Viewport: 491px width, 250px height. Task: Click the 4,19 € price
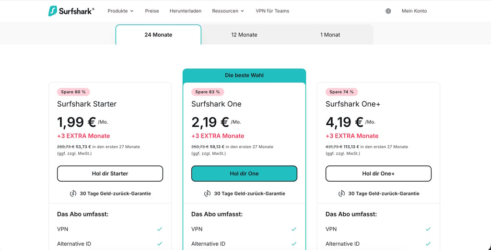[x=344, y=122]
